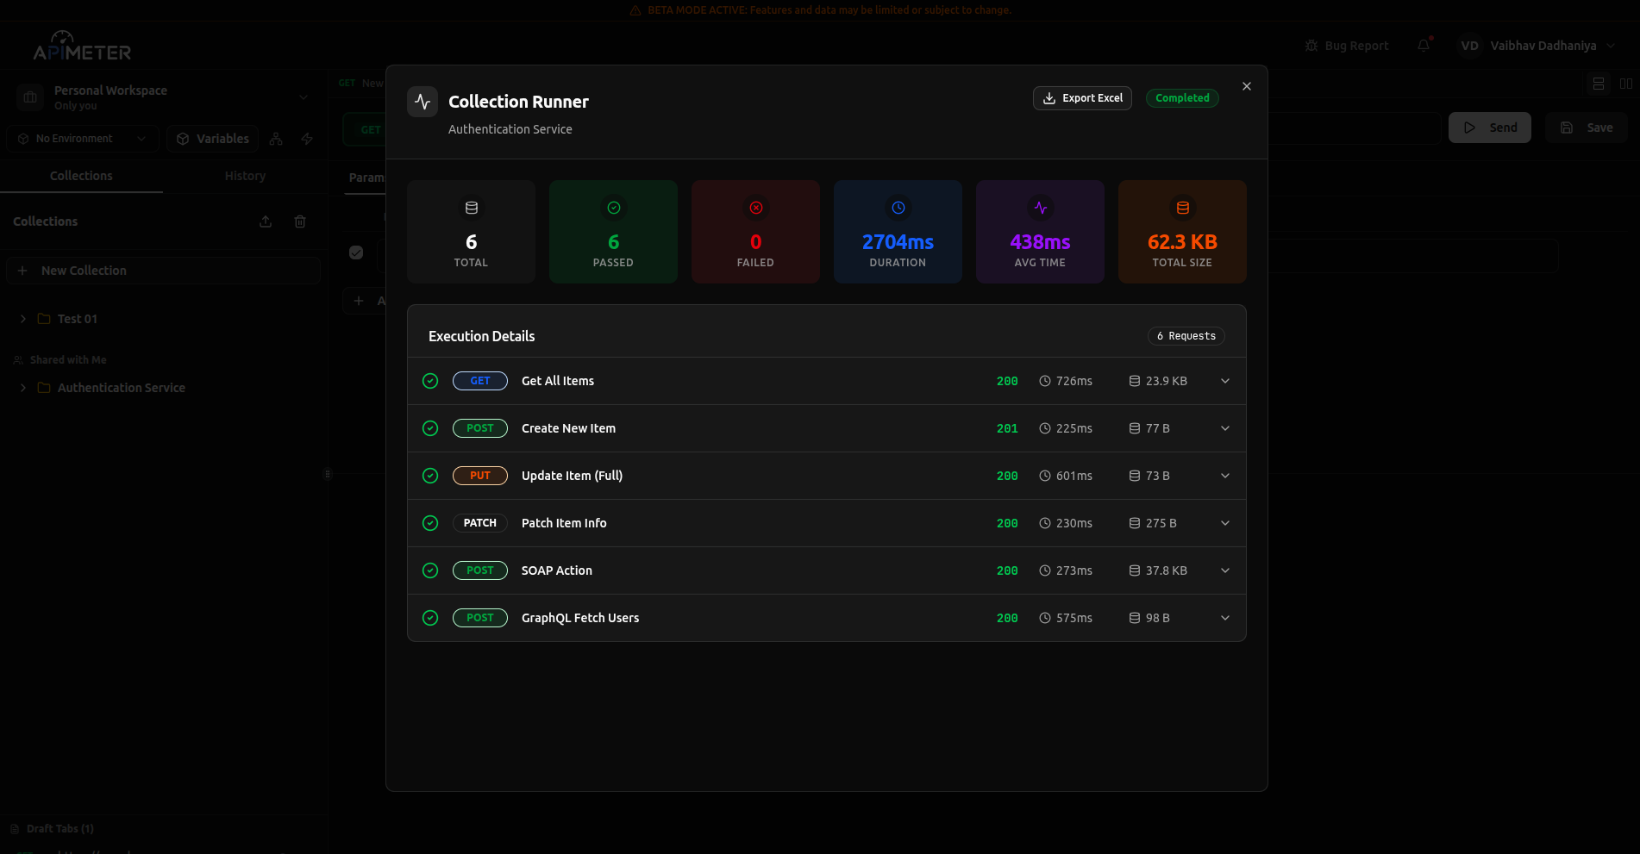This screenshot has width=1640, height=854.
Task: Open Variables using its tag icon
Action: point(183,138)
